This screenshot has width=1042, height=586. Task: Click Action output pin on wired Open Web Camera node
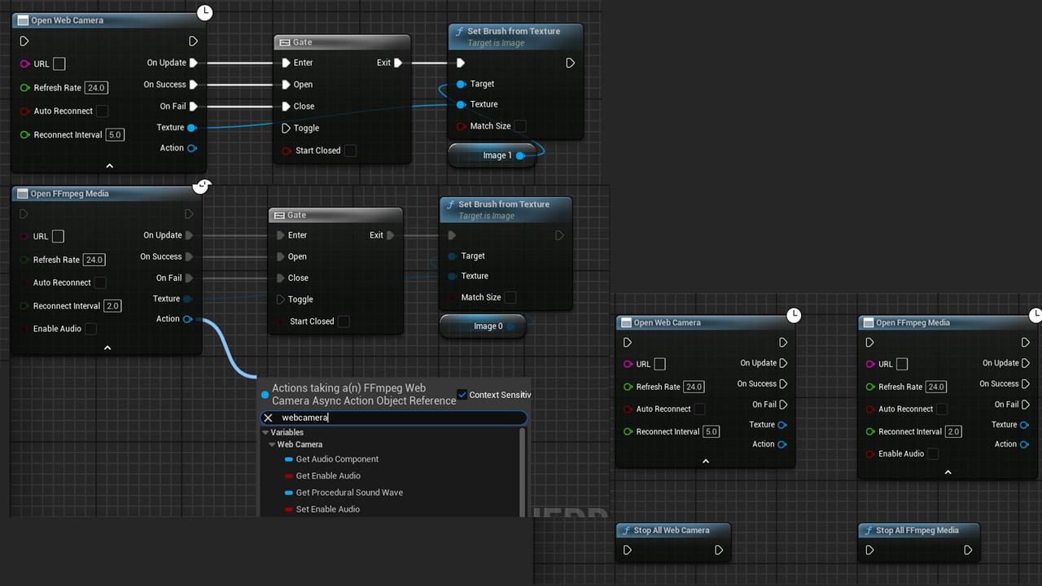click(x=192, y=148)
